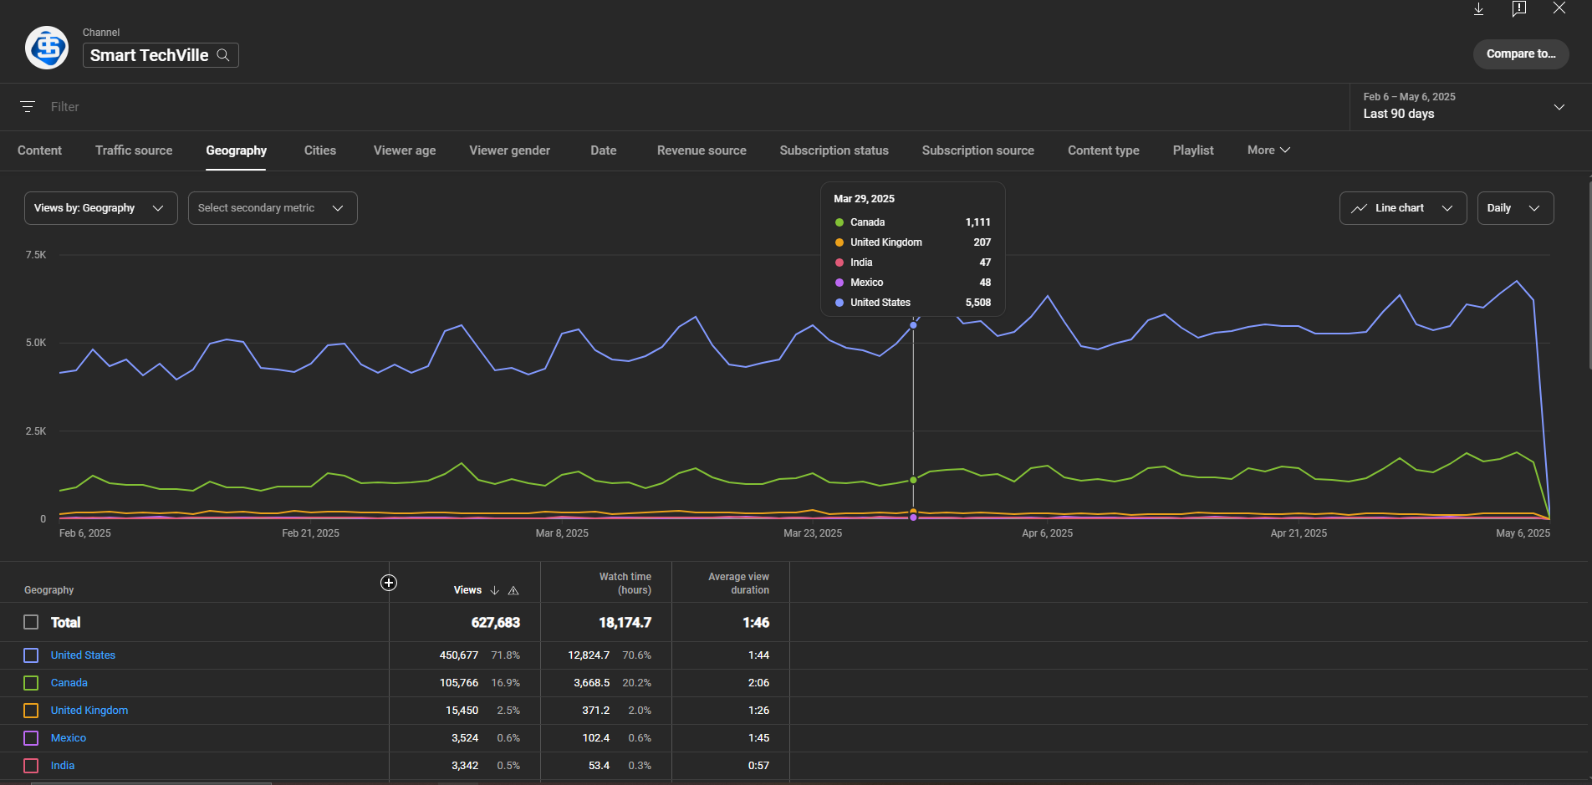Viewport: 1592px width, 785px height.
Task: Switch to the Viewer age tab
Action: point(405,150)
